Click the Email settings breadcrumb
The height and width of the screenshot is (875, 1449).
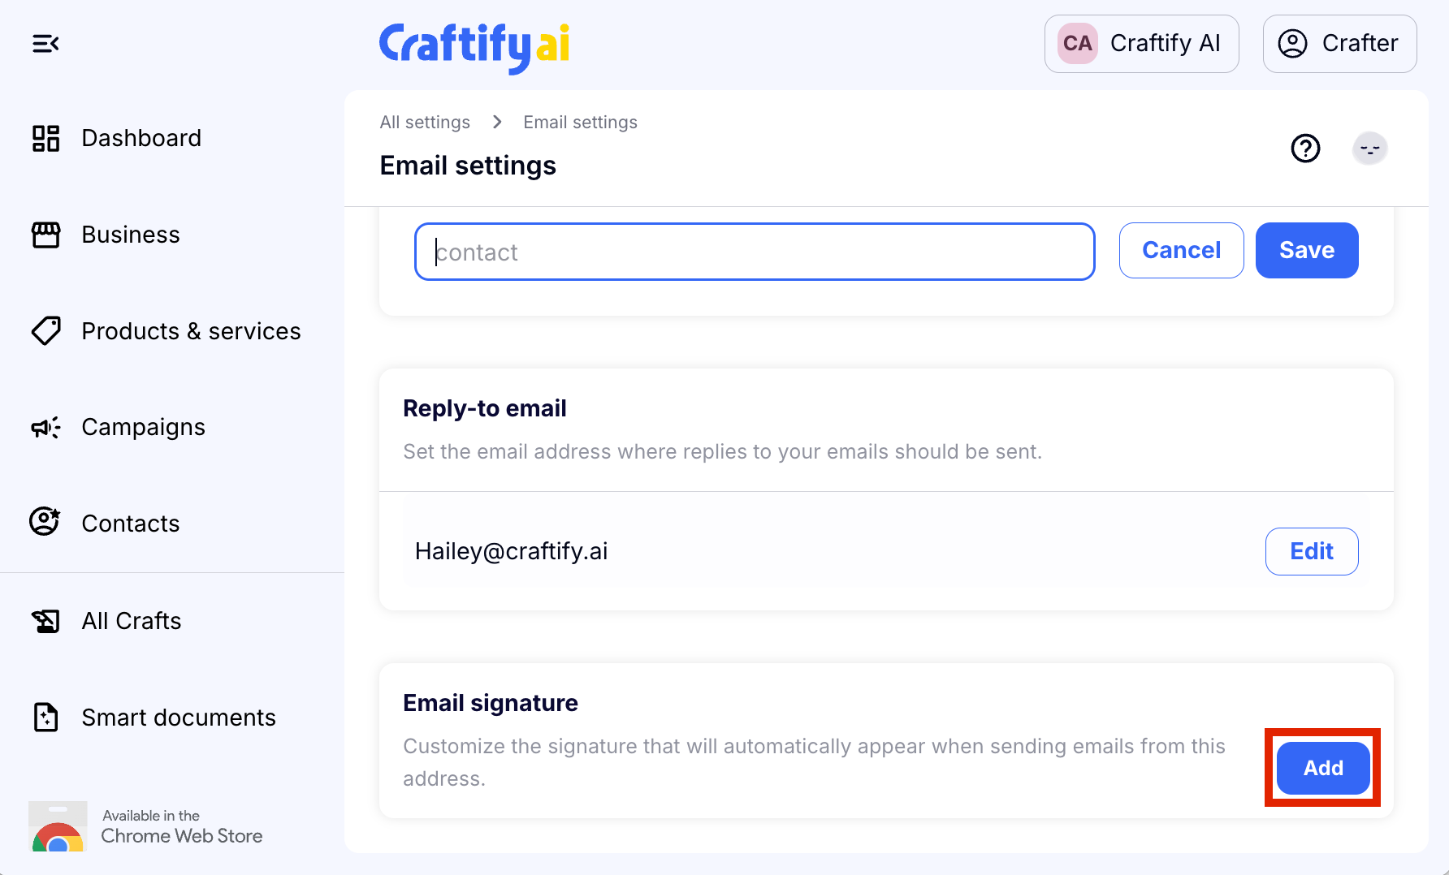[580, 122]
